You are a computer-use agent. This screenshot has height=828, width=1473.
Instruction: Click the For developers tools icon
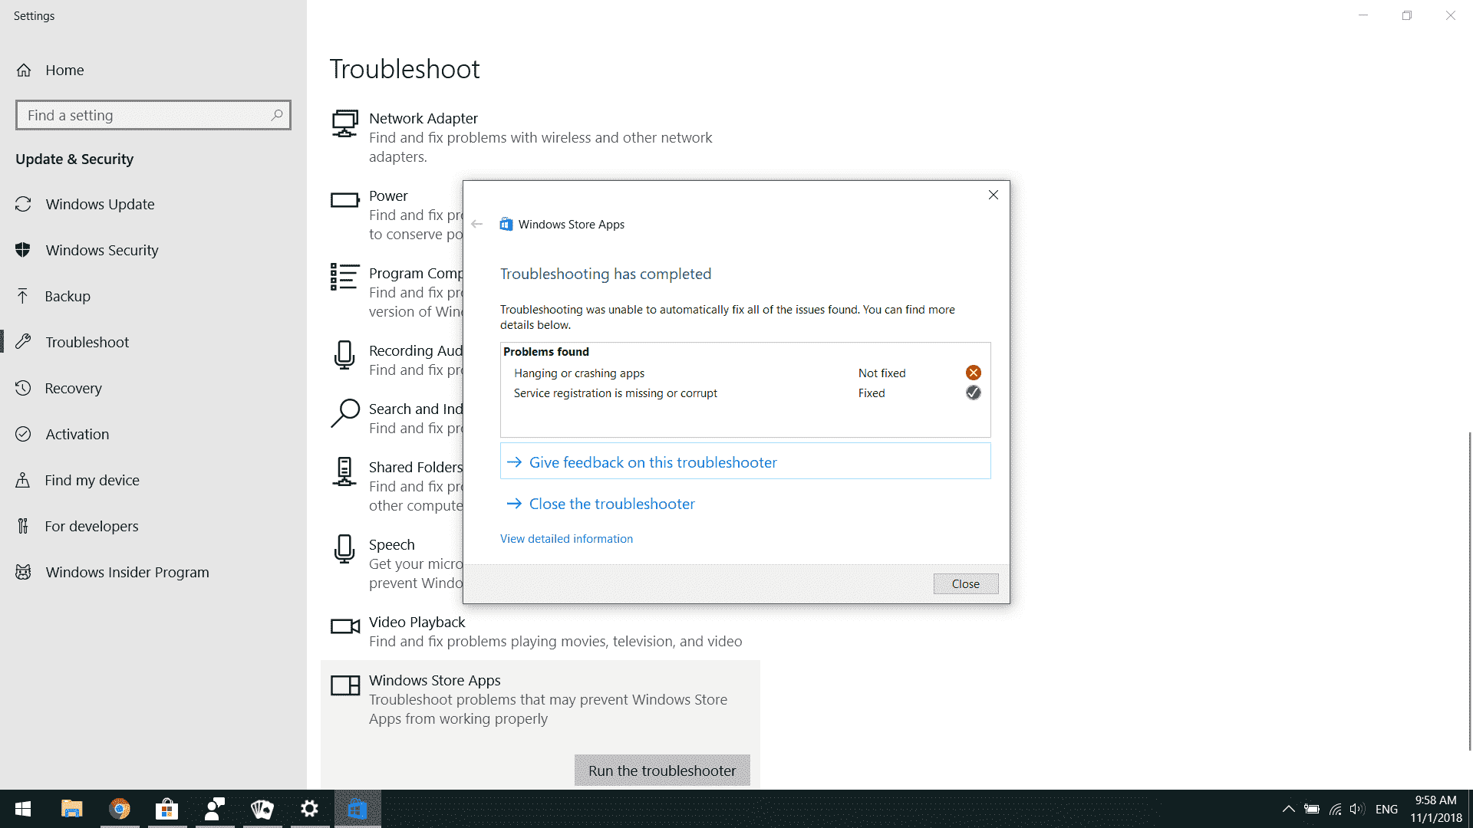coord(23,526)
